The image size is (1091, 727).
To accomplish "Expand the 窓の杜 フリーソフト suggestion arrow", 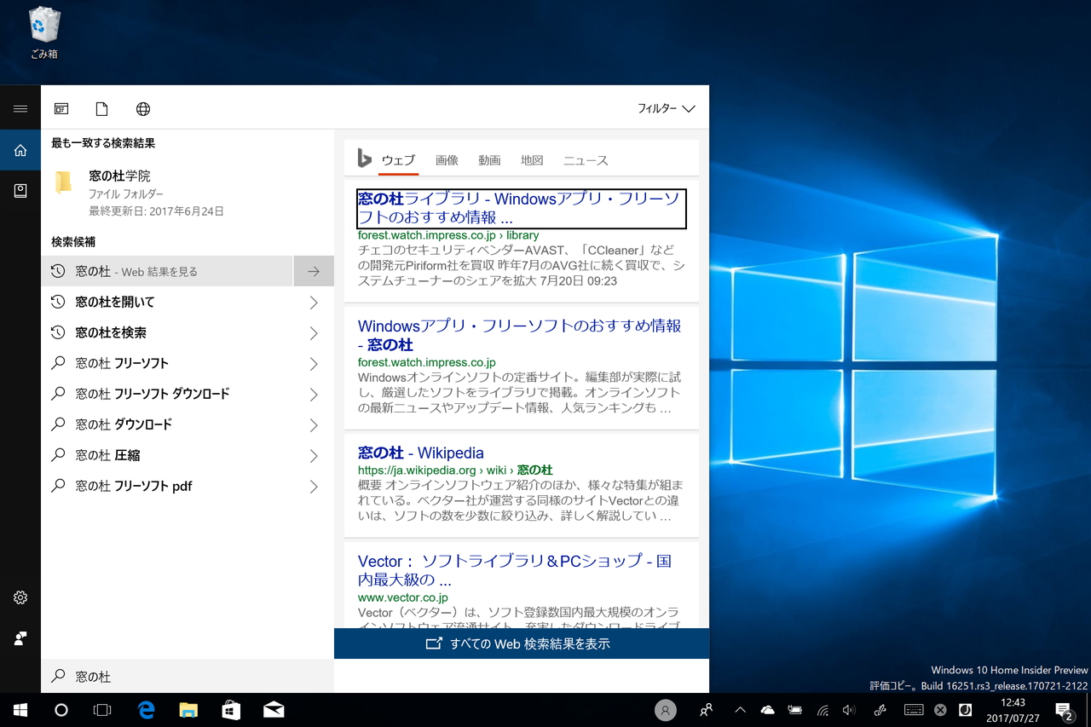I will (x=314, y=363).
